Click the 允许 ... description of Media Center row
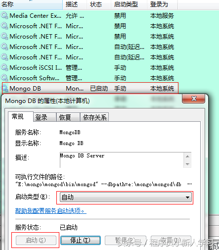219x250 pixels. 75,16
